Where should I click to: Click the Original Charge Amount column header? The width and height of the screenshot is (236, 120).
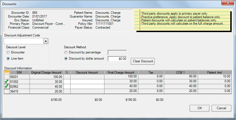pos(47,73)
